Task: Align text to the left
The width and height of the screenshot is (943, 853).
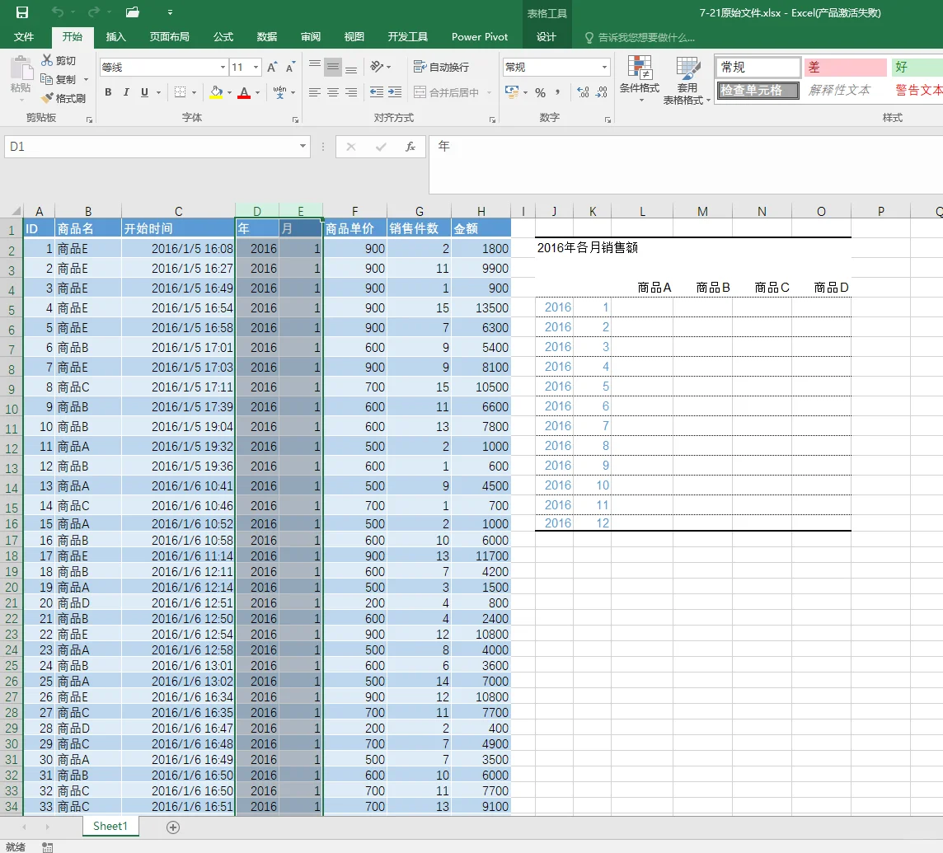Action: (x=315, y=92)
